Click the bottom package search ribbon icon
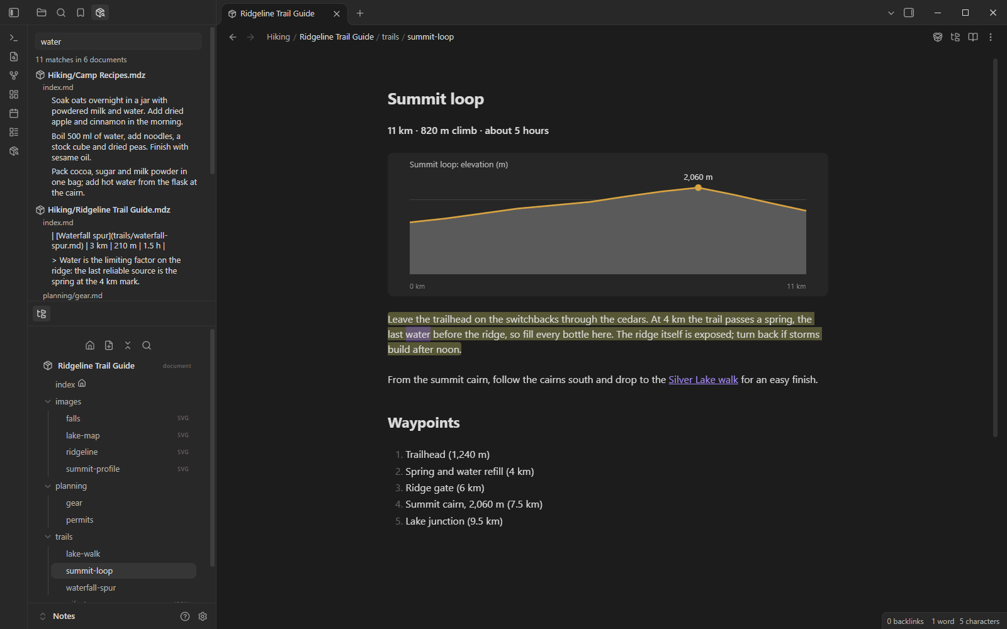Viewport: 1007px width, 629px height. (x=14, y=151)
